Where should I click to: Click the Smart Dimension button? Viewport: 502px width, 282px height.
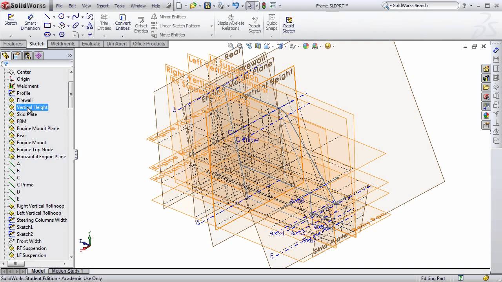(30, 23)
